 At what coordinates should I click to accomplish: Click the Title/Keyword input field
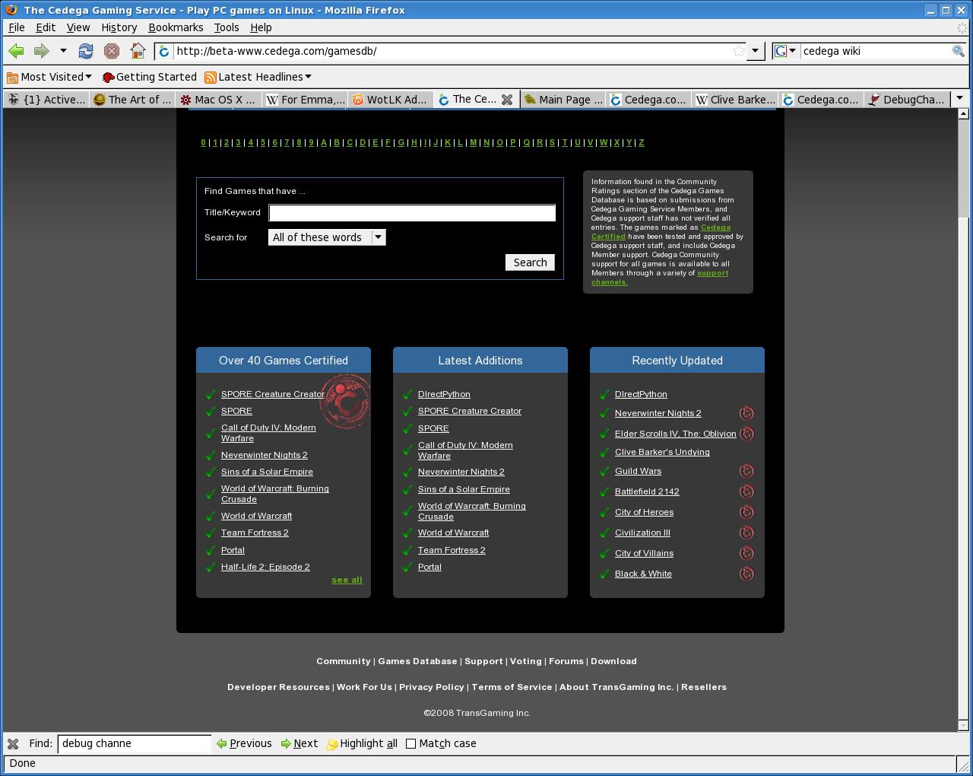412,213
